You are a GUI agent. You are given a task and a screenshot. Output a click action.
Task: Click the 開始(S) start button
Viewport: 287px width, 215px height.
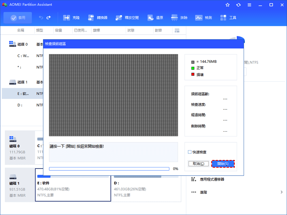click(223, 164)
